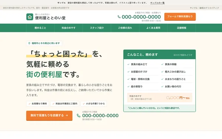This screenshot has width=222, height=139.
Task: Click the checkmark icon in the お見積もり無料 badge
Action: click(x=30, y=104)
